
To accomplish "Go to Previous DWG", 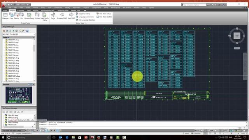I will click(x=62, y=16).
